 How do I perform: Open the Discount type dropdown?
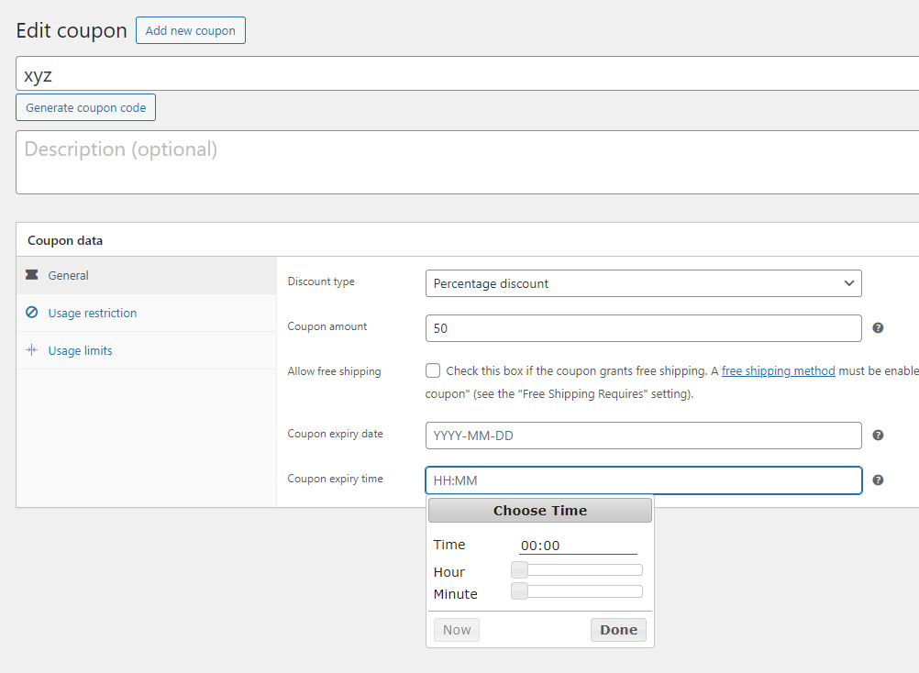[x=643, y=283]
